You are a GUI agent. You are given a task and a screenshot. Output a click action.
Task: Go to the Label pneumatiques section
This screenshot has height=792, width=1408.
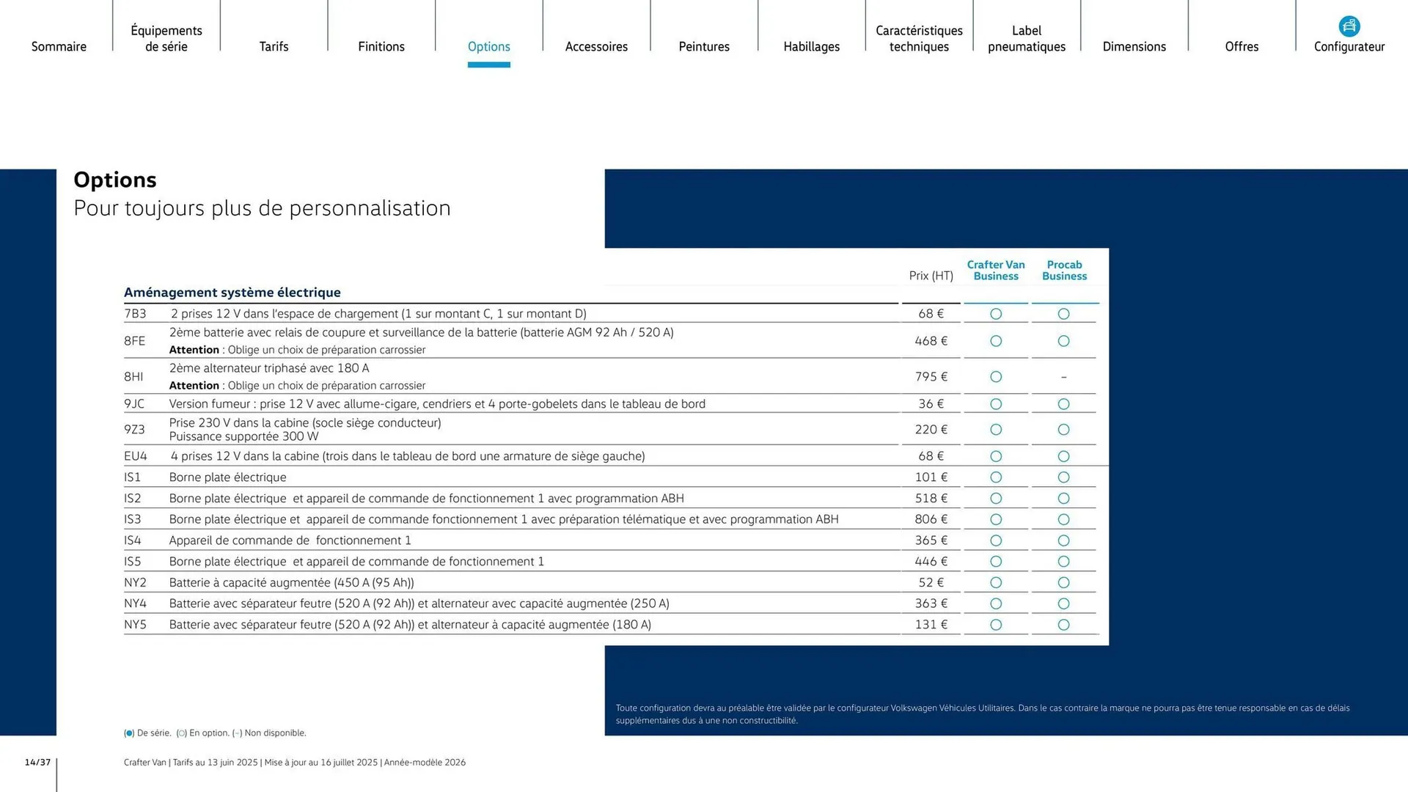1026,38
